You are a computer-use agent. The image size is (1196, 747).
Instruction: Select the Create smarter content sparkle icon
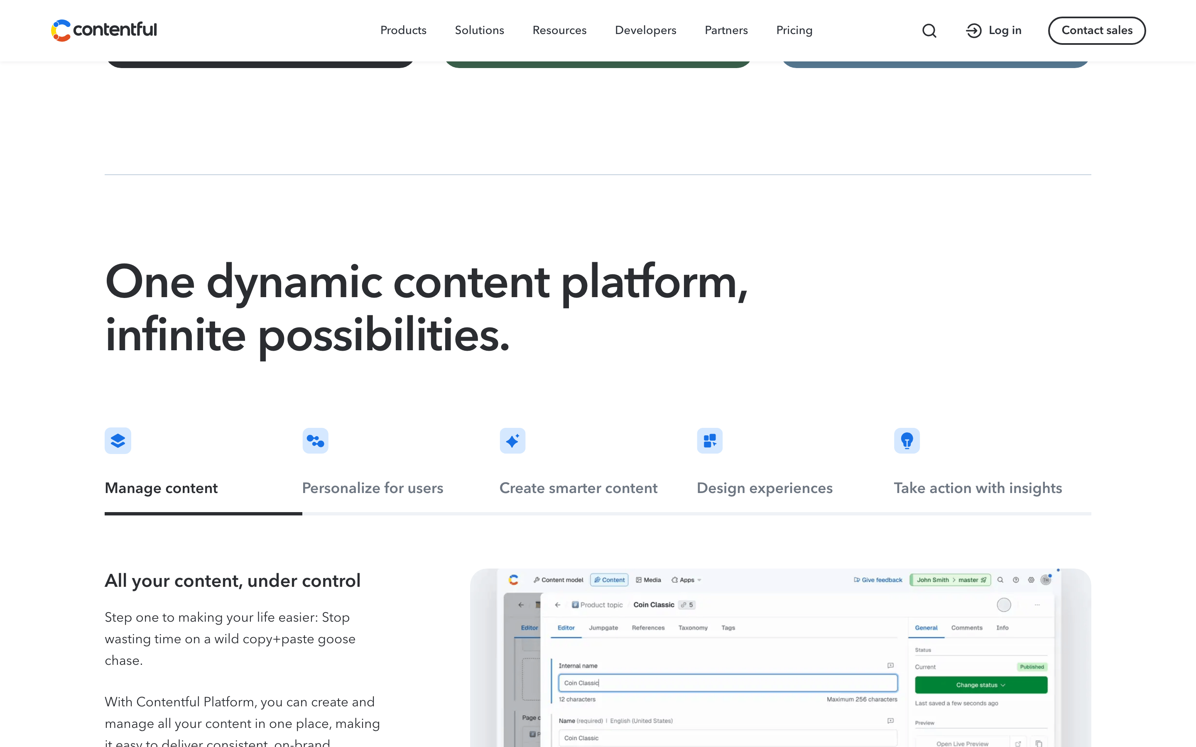coord(512,440)
